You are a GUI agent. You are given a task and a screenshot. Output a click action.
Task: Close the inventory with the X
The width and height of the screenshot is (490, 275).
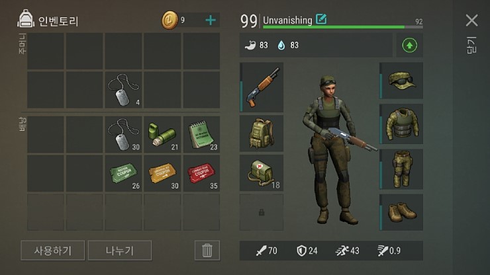click(x=471, y=20)
